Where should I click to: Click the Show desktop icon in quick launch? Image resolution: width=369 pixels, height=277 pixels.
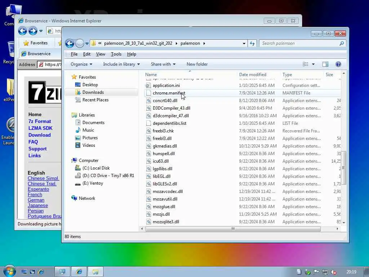pyautogui.click(x=24, y=272)
